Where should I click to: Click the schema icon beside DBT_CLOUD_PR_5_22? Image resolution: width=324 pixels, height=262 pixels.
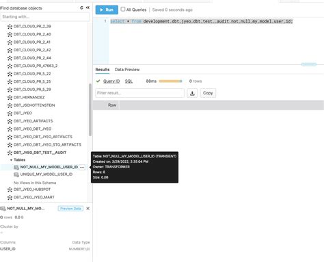click(10, 74)
